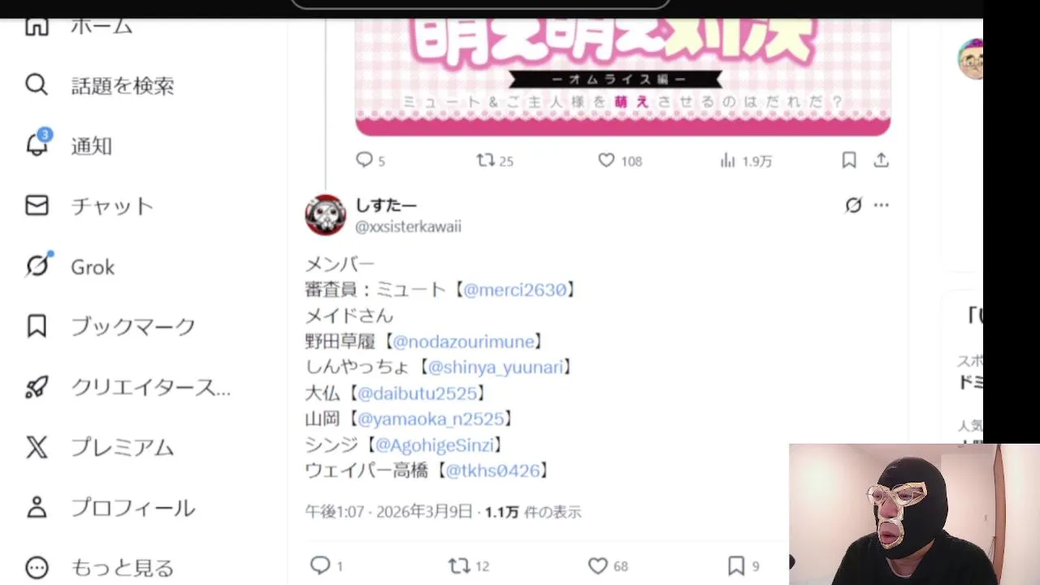The height and width of the screenshot is (585, 1040).
Task: Open the @nodazourimune mention link
Action: (464, 341)
